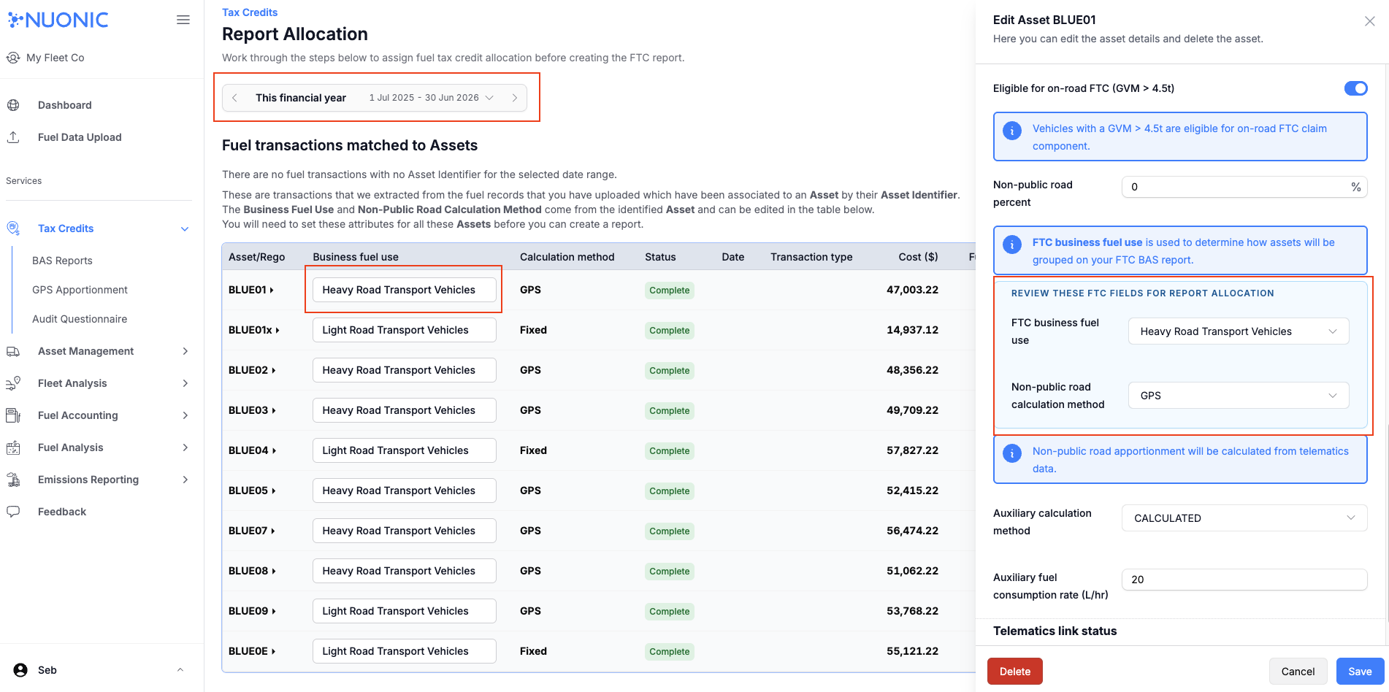The image size is (1389, 692).
Task: Click Complete status badge for BLUE03
Action: [669, 410]
